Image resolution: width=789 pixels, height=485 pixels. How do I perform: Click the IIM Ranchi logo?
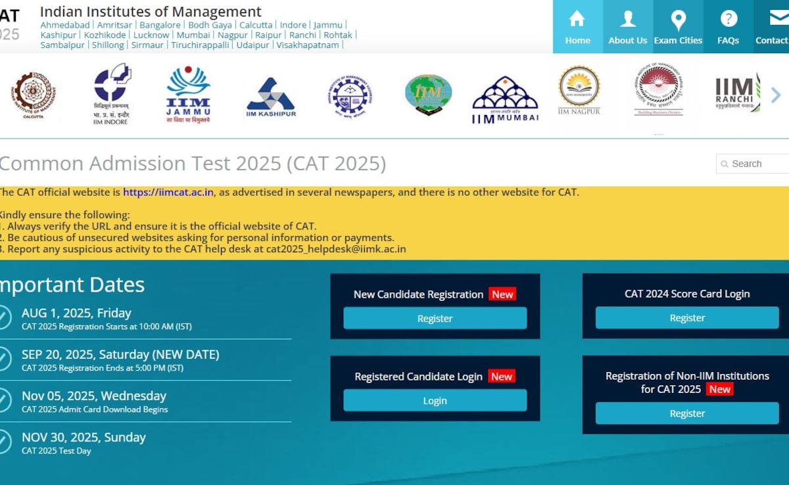click(737, 93)
